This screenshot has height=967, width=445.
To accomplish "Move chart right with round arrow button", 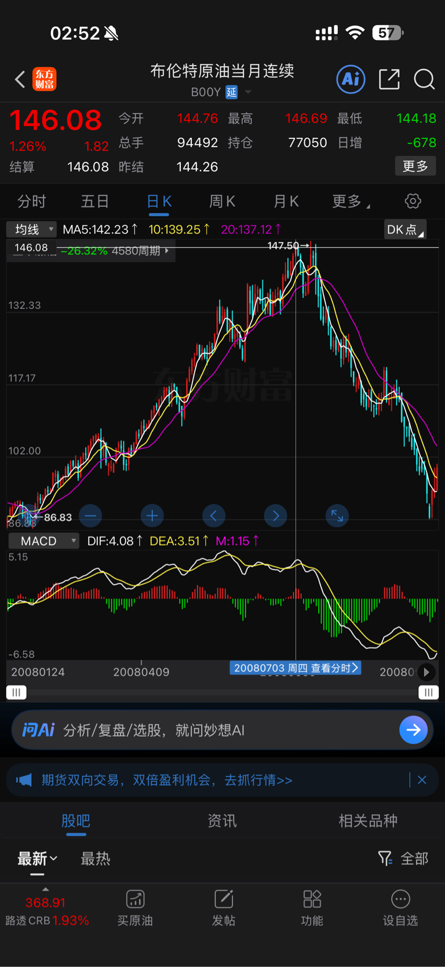I will [276, 516].
